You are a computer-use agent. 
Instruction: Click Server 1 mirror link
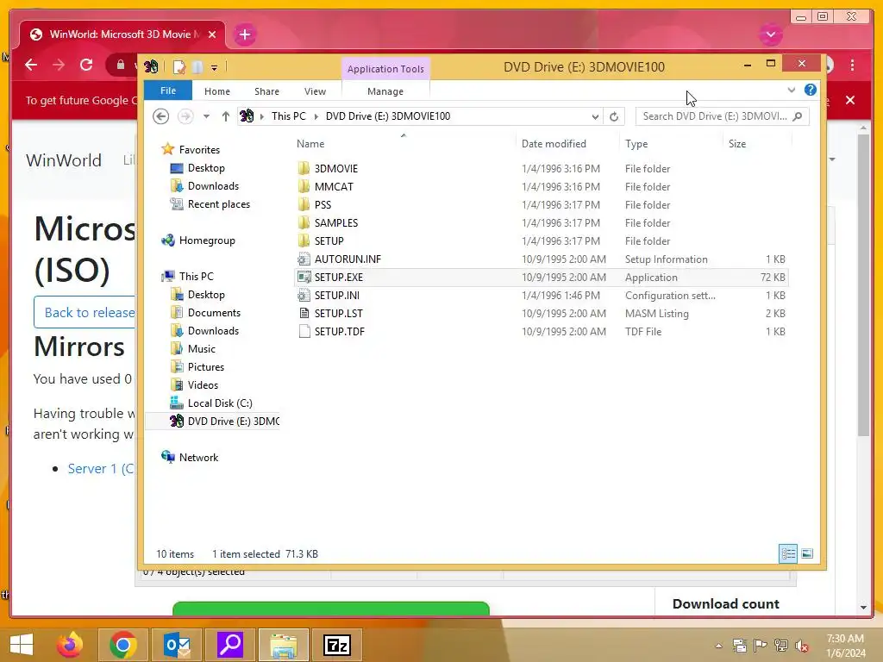[x=101, y=468]
